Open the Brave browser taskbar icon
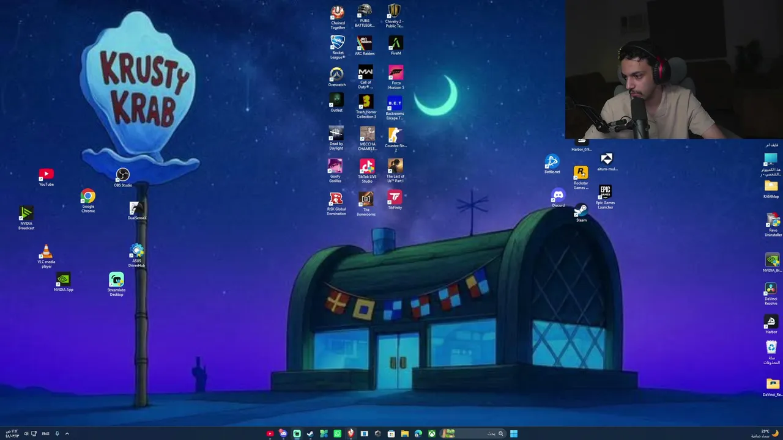The width and height of the screenshot is (783, 440). [x=351, y=434]
